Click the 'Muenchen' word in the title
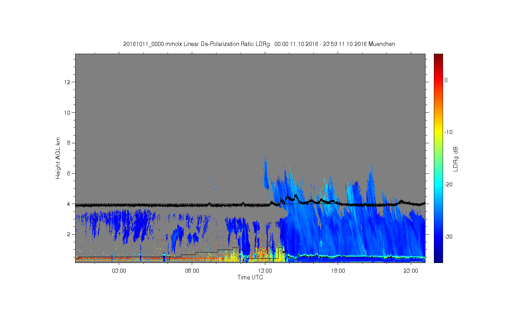Viewport: 527px width, 316px height. (382, 44)
